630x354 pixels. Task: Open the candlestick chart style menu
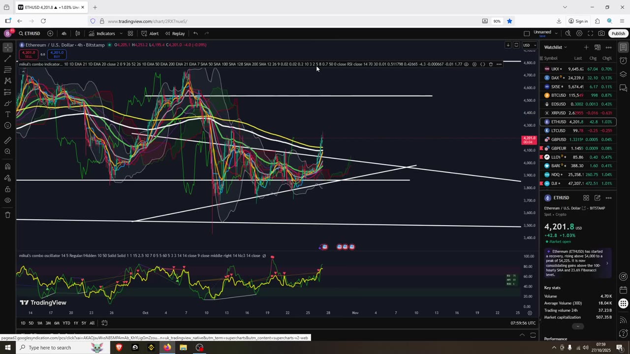77,33
